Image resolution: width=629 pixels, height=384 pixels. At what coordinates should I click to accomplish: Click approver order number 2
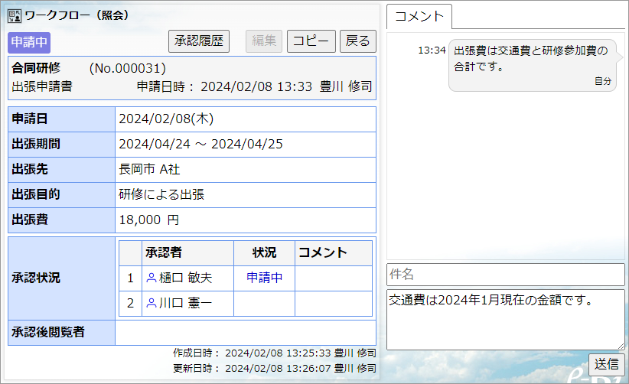coord(130,303)
